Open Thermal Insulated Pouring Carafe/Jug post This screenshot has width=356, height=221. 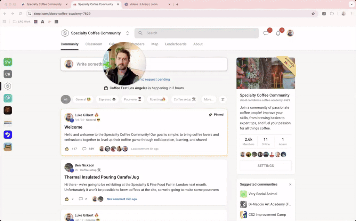(x=102, y=177)
